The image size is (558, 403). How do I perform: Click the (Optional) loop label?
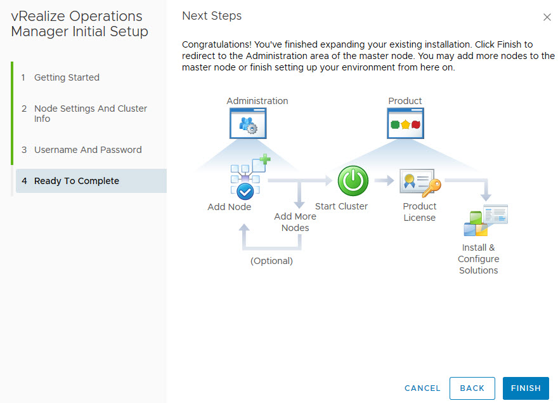(271, 261)
